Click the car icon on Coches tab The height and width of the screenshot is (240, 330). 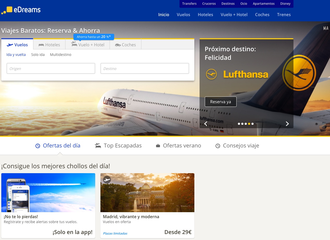[x=118, y=45]
